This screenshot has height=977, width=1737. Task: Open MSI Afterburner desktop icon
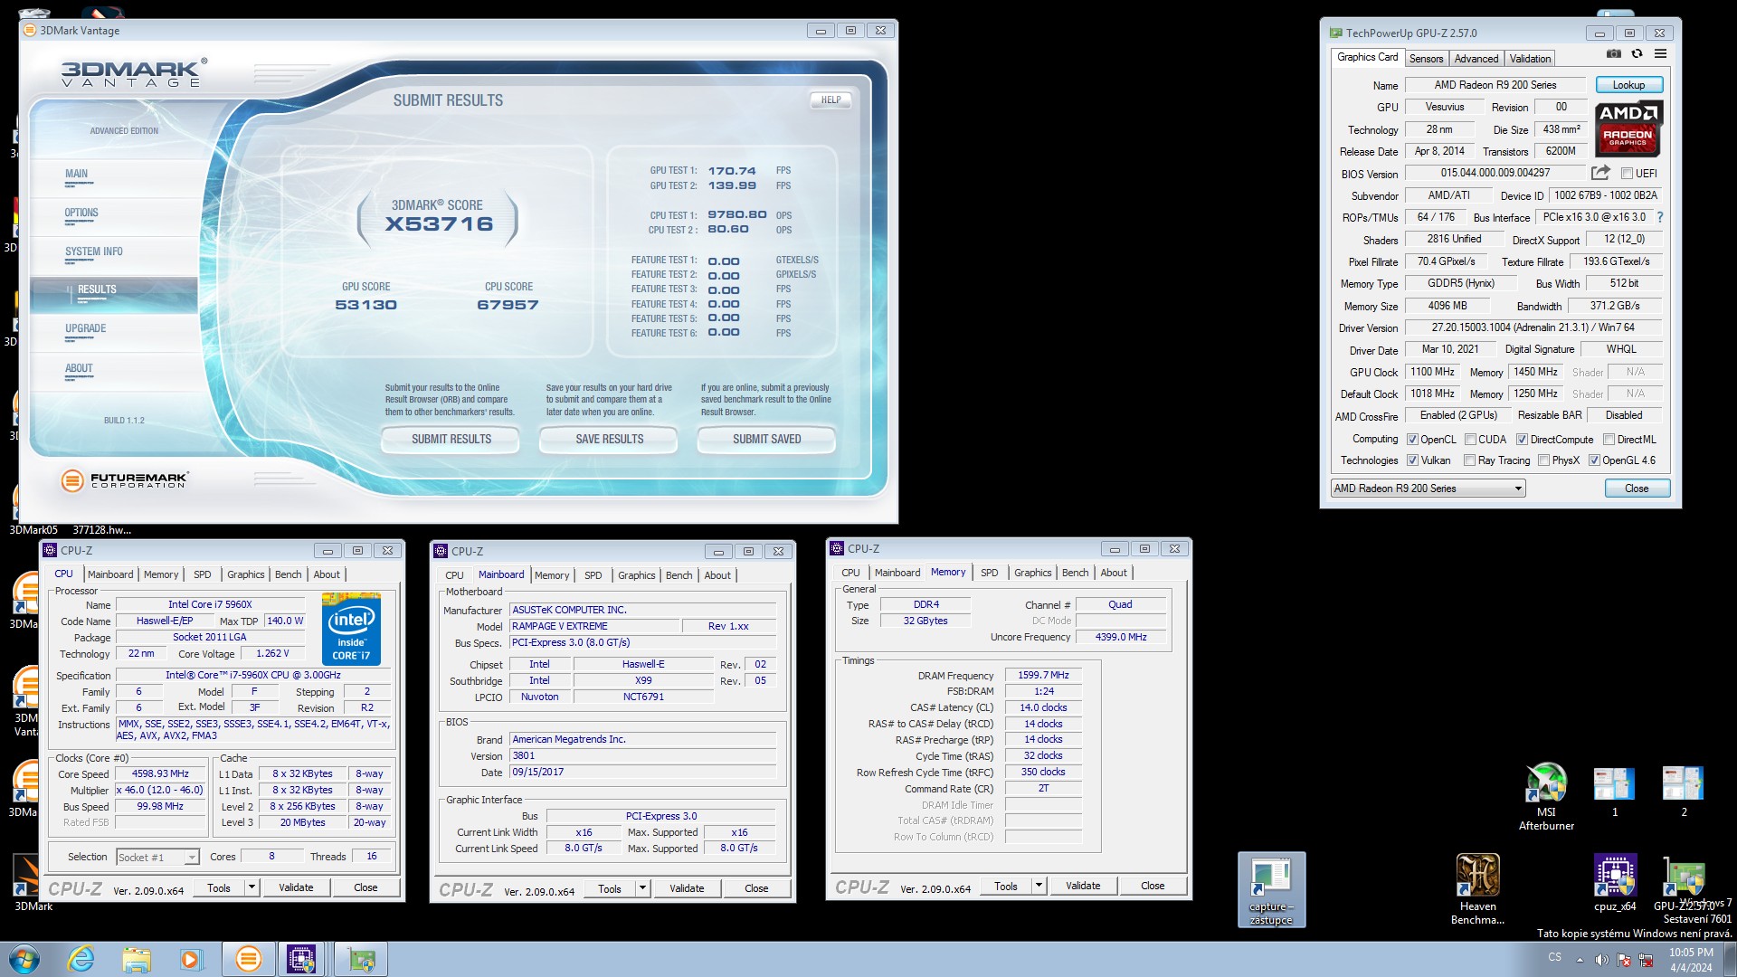[x=1546, y=796]
